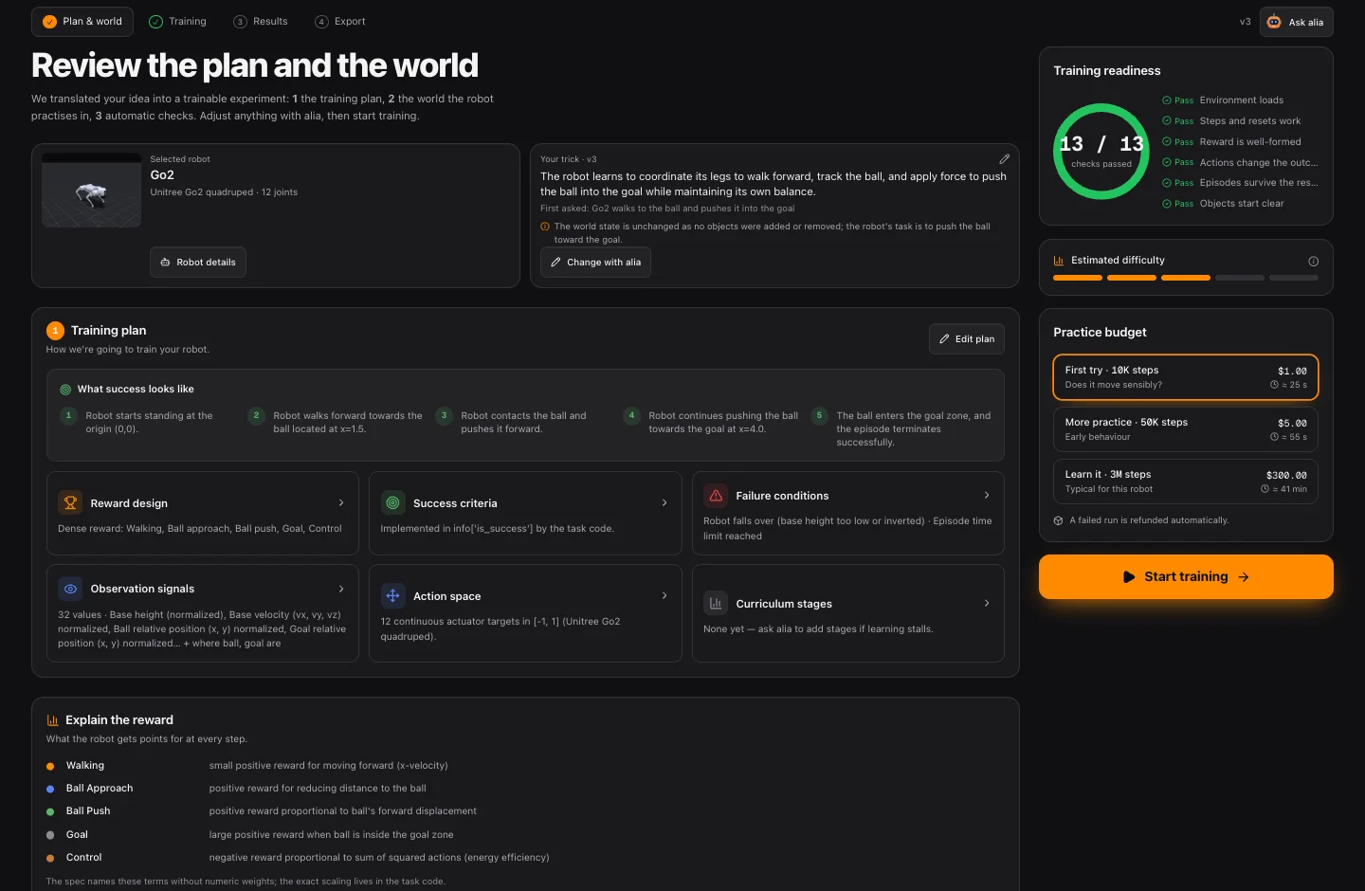Click the target icon next to What success looks like
This screenshot has height=891, width=1365.
coord(65,390)
